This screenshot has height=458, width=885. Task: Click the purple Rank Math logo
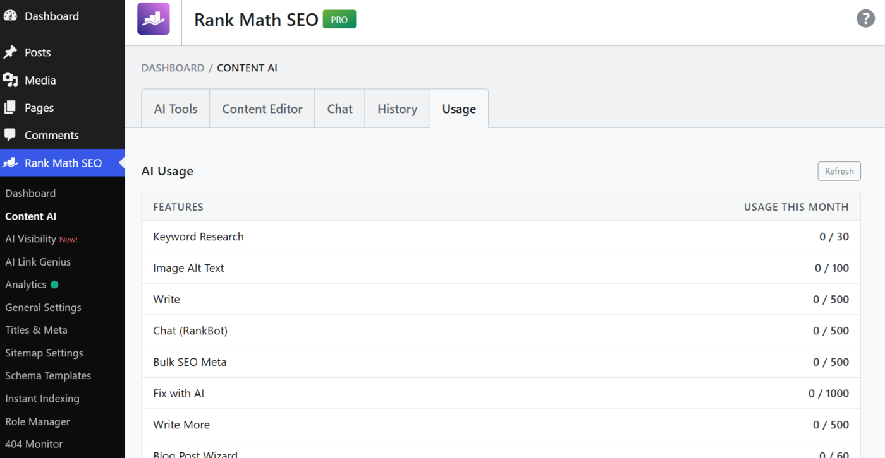pyautogui.click(x=154, y=19)
